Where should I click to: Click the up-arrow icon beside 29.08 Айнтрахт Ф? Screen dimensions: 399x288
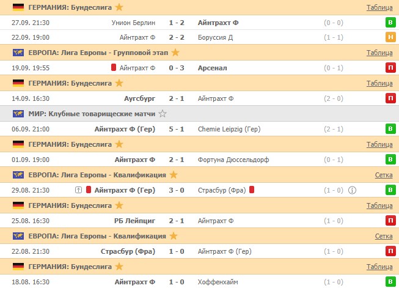click(78, 190)
